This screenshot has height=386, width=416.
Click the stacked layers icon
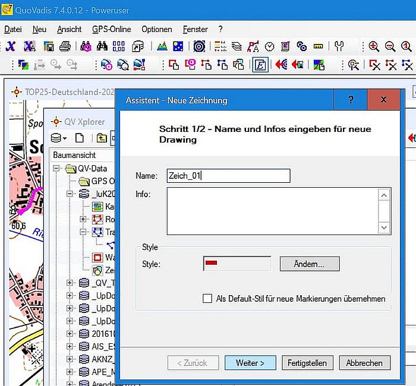coord(237,46)
